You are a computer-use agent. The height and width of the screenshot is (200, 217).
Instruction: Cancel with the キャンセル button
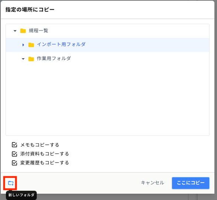point(152,183)
